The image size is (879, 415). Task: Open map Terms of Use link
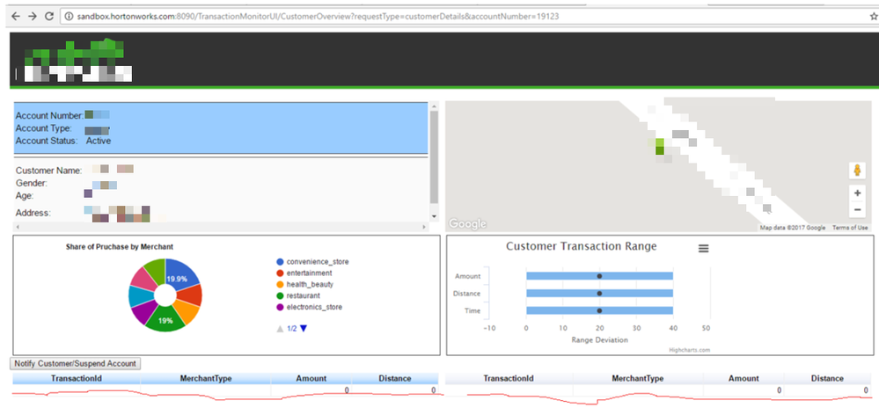(850, 228)
